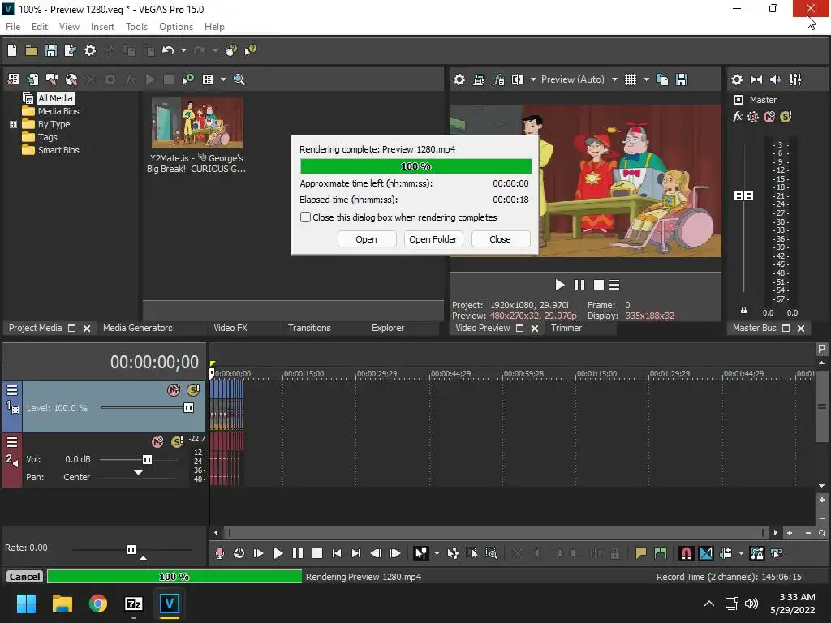The width and height of the screenshot is (831, 623).
Task: Mute audio track 2
Action: coord(157,442)
